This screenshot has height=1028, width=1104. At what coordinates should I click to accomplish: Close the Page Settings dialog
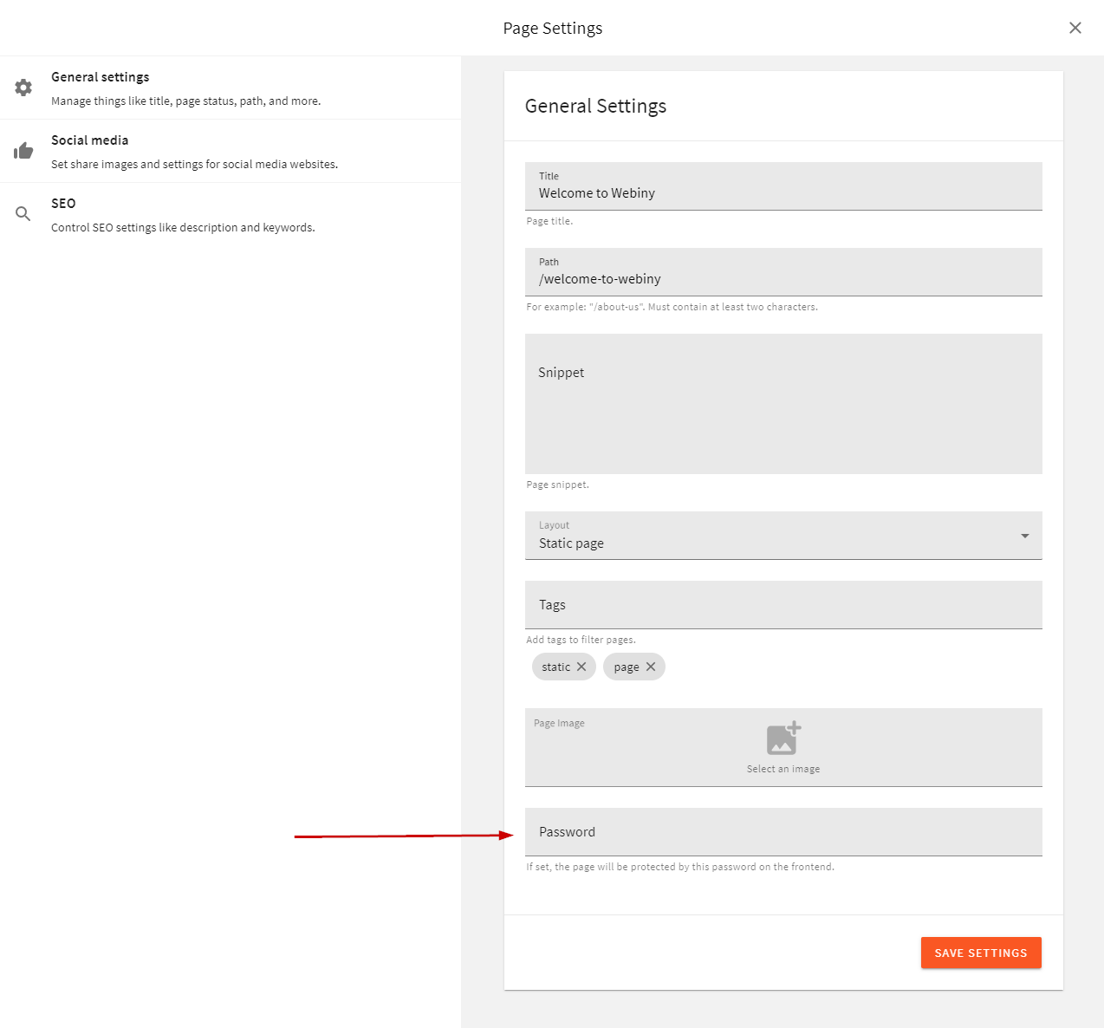coord(1075,28)
